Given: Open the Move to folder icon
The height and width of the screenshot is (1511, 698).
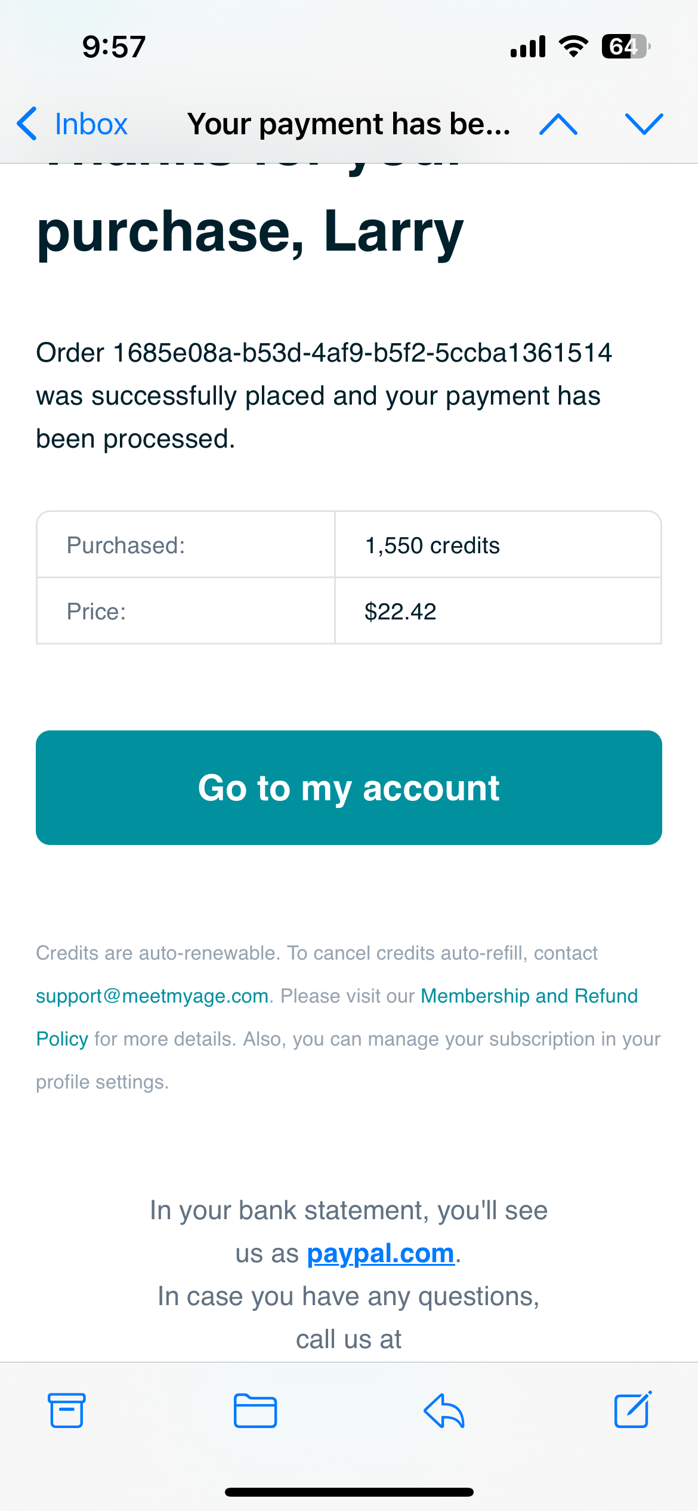Looking at the screenshot, I should pyautogui.click(x=255, y=1411).
